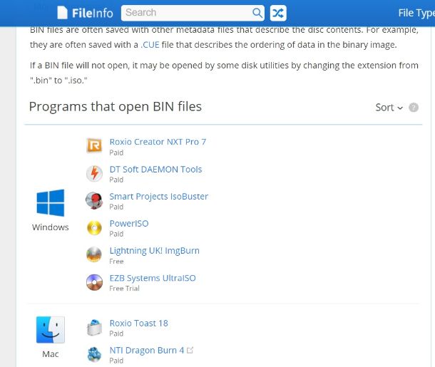Open the NTI Dragon Burn 4 link
Image resolution: width=435 pixels, height=367 pixels.
[x=147, y=351]
